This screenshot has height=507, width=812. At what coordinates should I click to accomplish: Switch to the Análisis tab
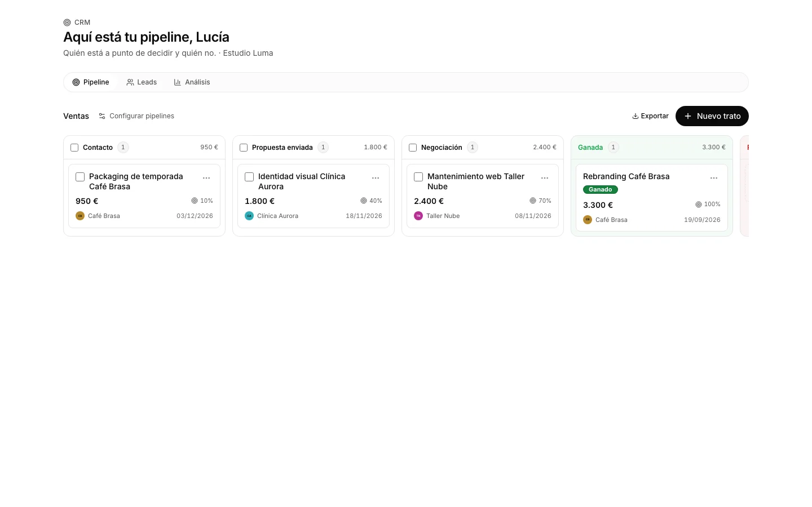192,82
